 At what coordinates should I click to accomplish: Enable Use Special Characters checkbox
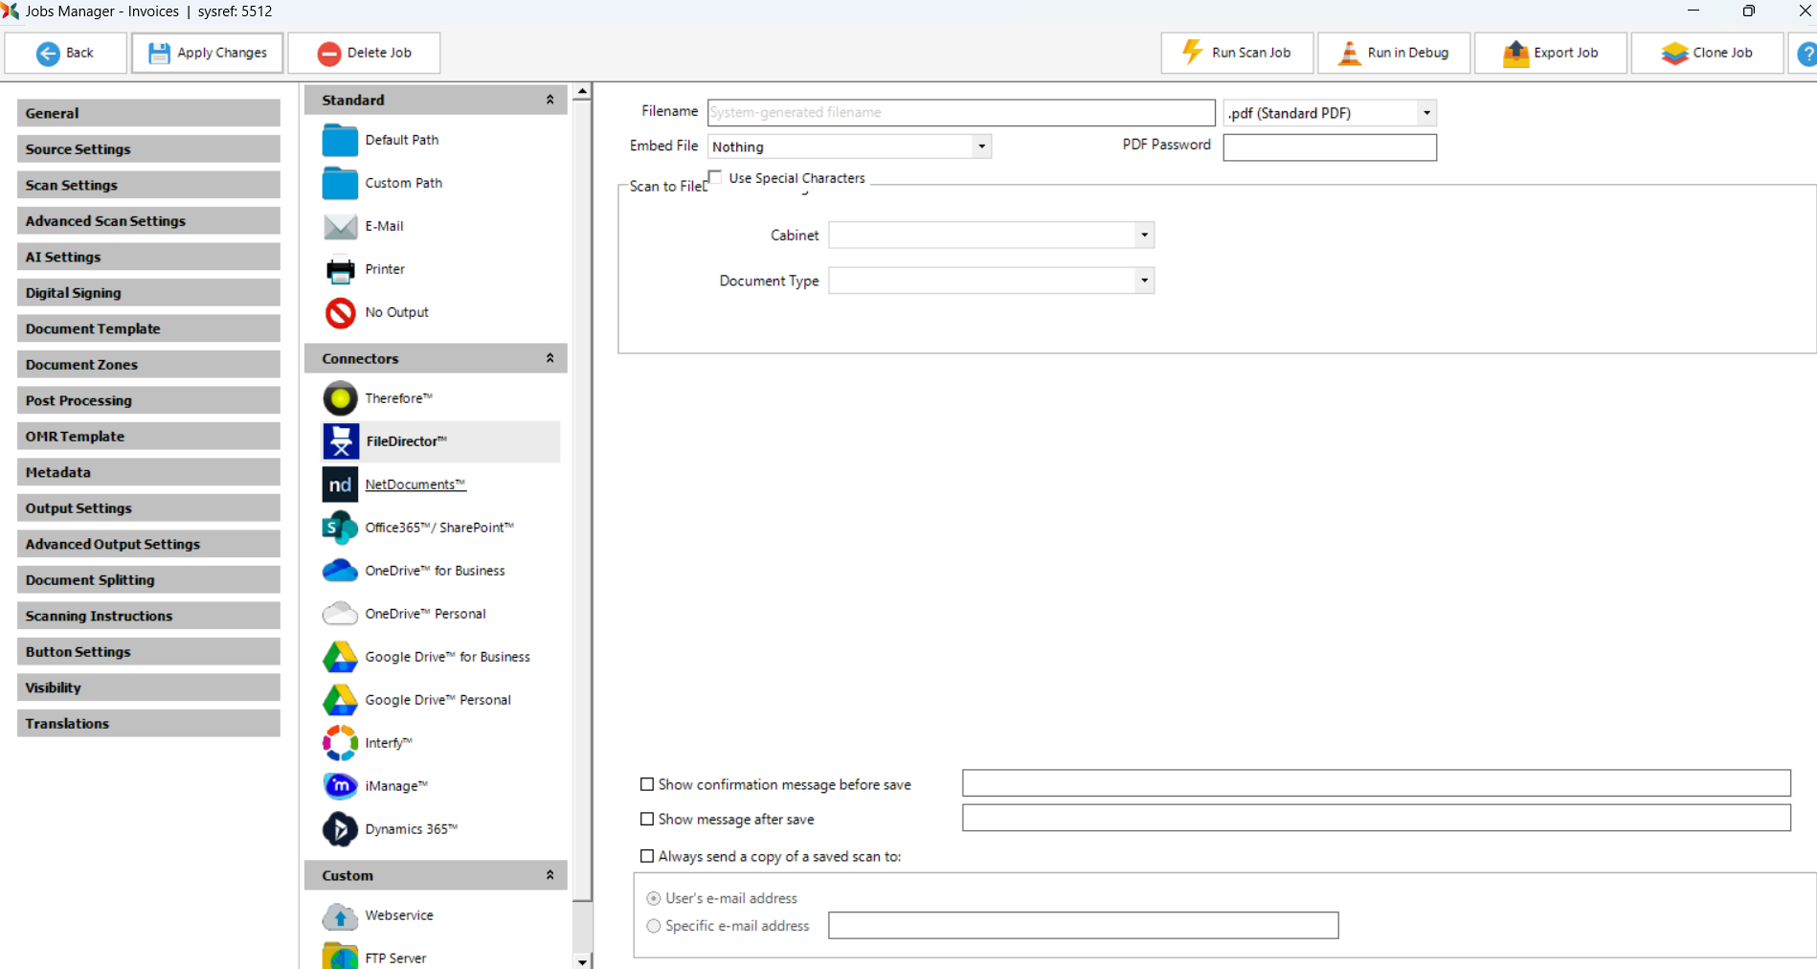tap(715, 177)
